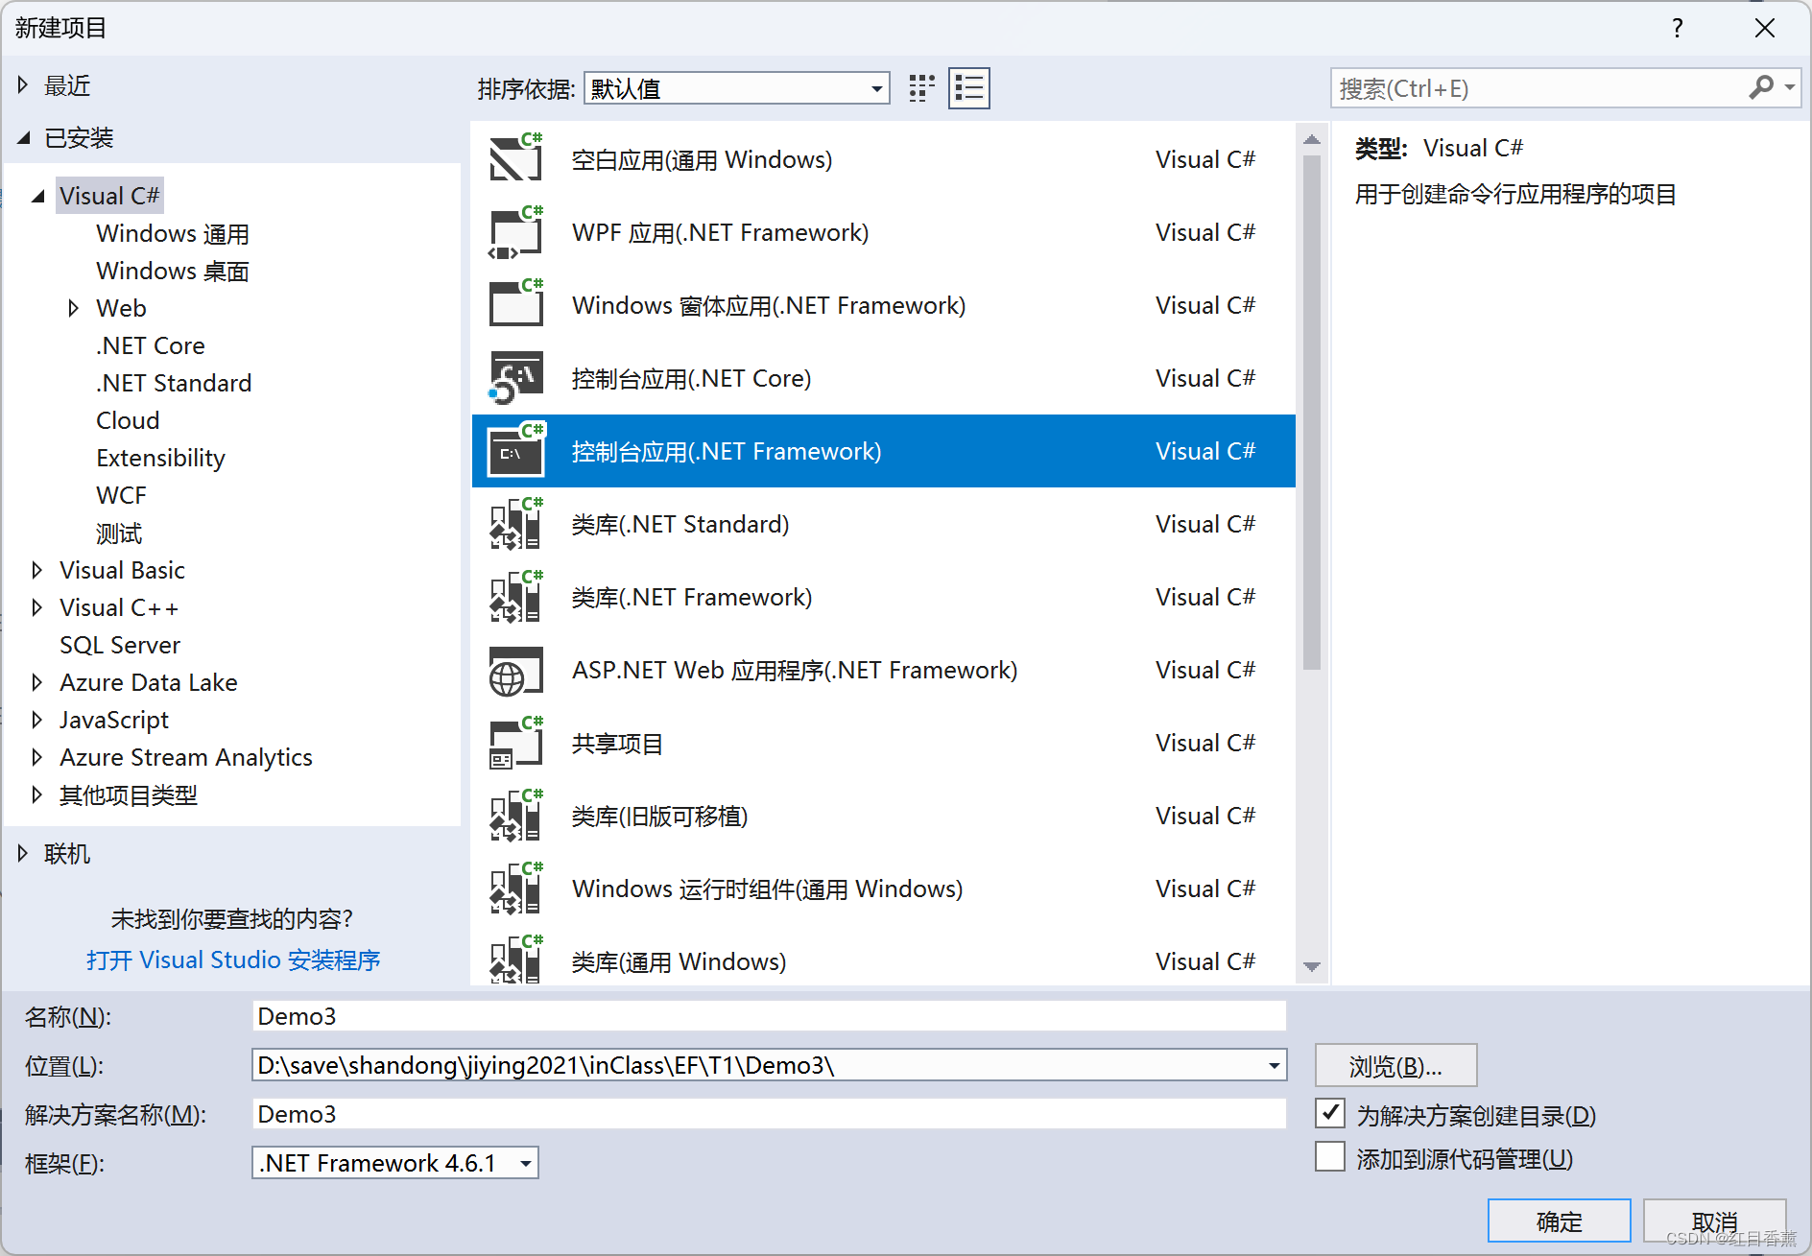Switch to list view mode

[x=968, y=87]
